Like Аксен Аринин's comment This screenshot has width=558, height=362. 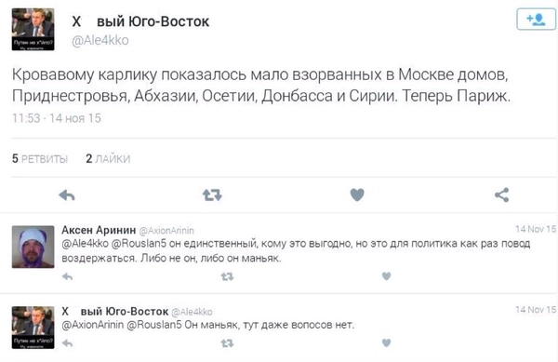387,275
